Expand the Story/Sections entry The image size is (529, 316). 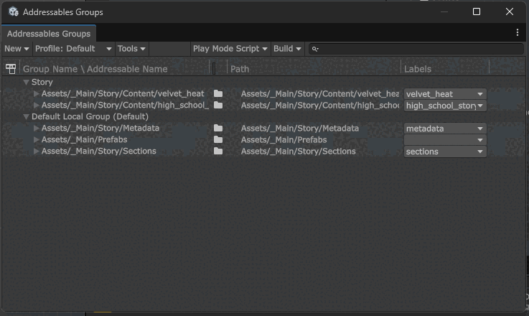[x=37, y=151]
